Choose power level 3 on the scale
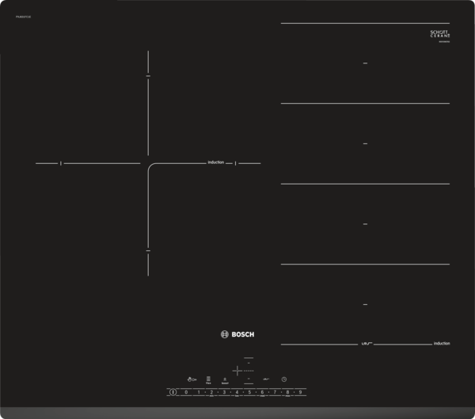 pyautogui.click(x=224, y=392)
